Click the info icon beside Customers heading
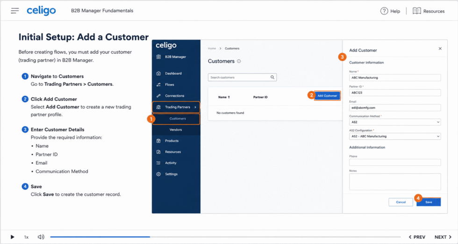 tap(239, 61)
